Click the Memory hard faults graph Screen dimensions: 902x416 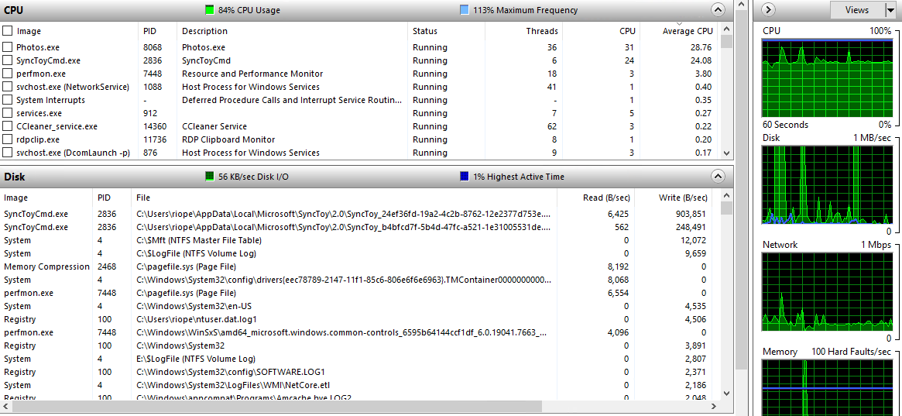[827, 387]
